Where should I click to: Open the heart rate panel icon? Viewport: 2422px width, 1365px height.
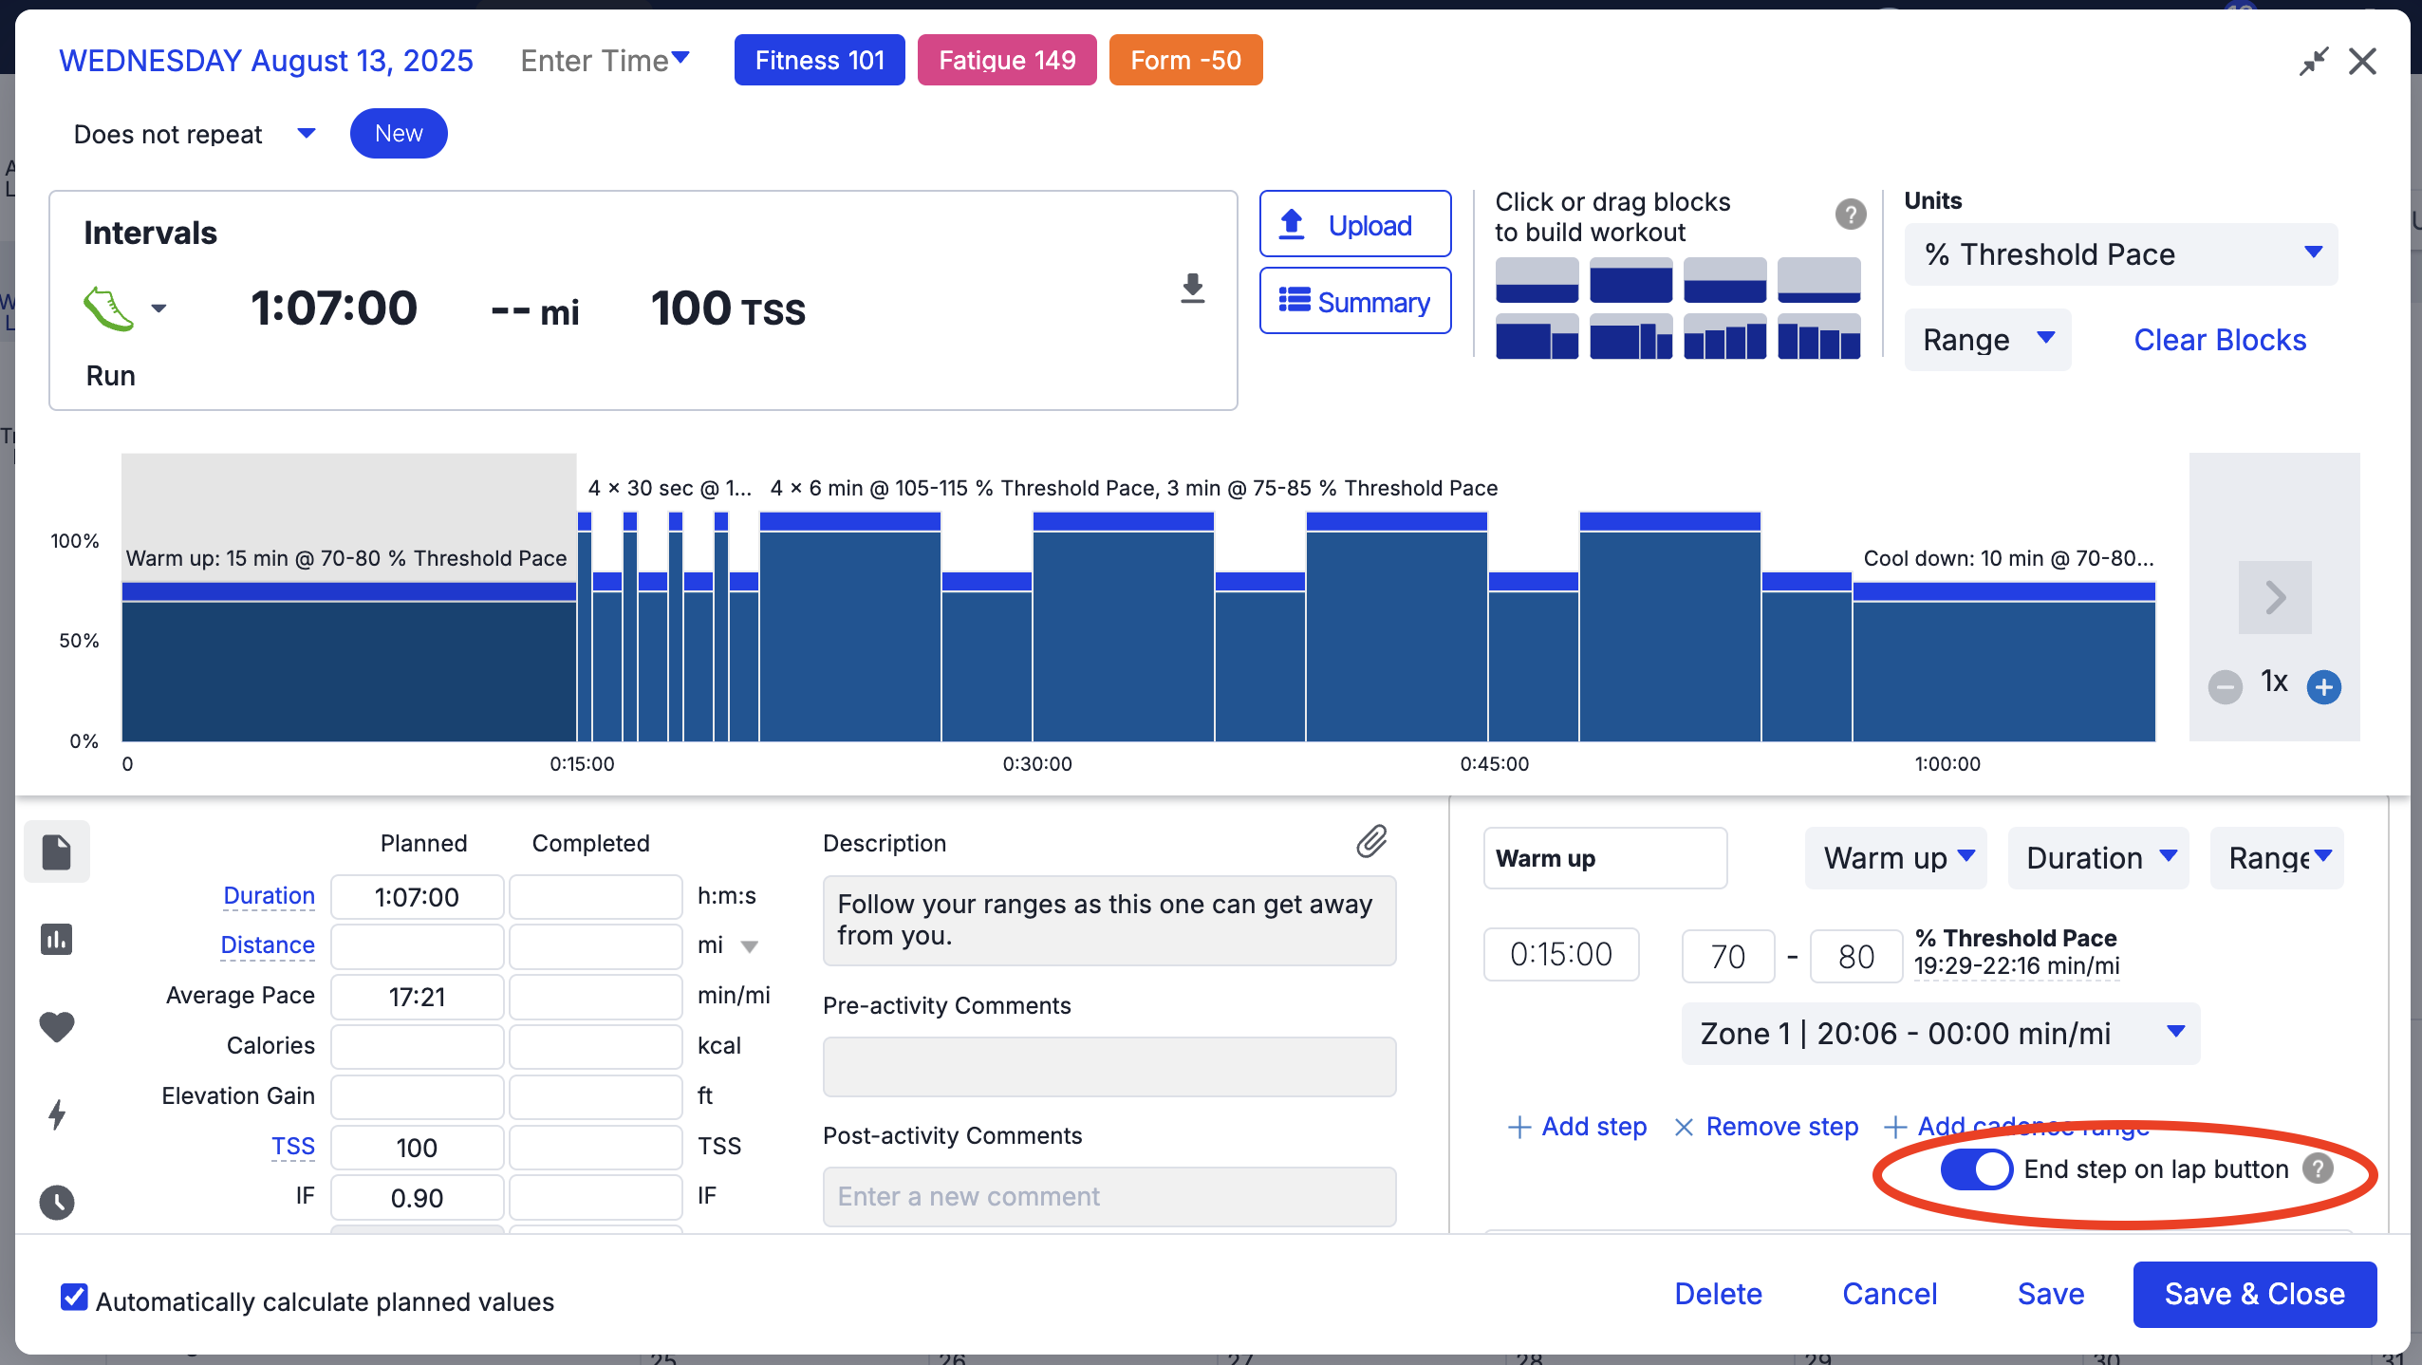coord(57,1027)
